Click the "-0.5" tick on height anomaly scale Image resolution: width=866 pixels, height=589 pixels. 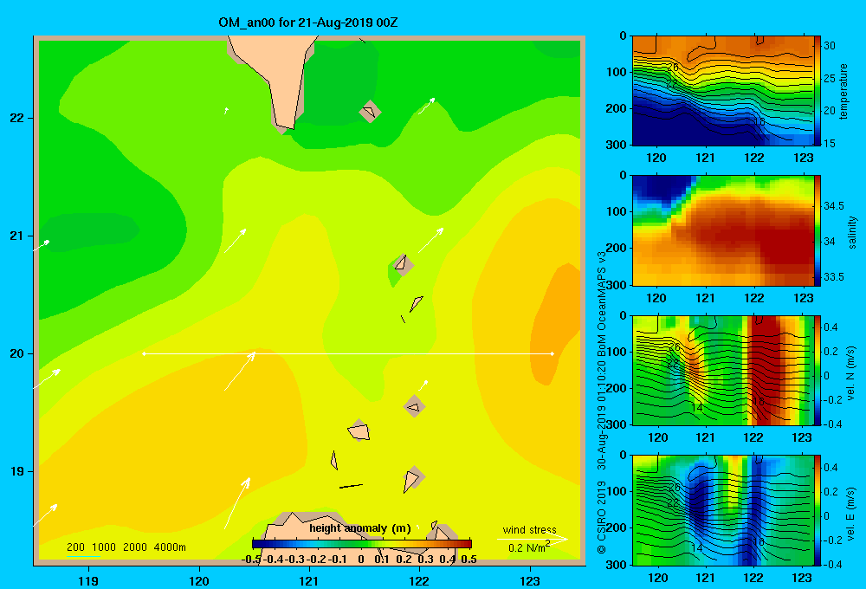point(251,560)
